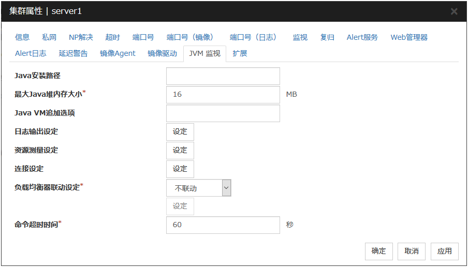The width and height of the screenshot is (468, 267).
Task: Go to the 超时 tab
Action: (x=112, y=37)
